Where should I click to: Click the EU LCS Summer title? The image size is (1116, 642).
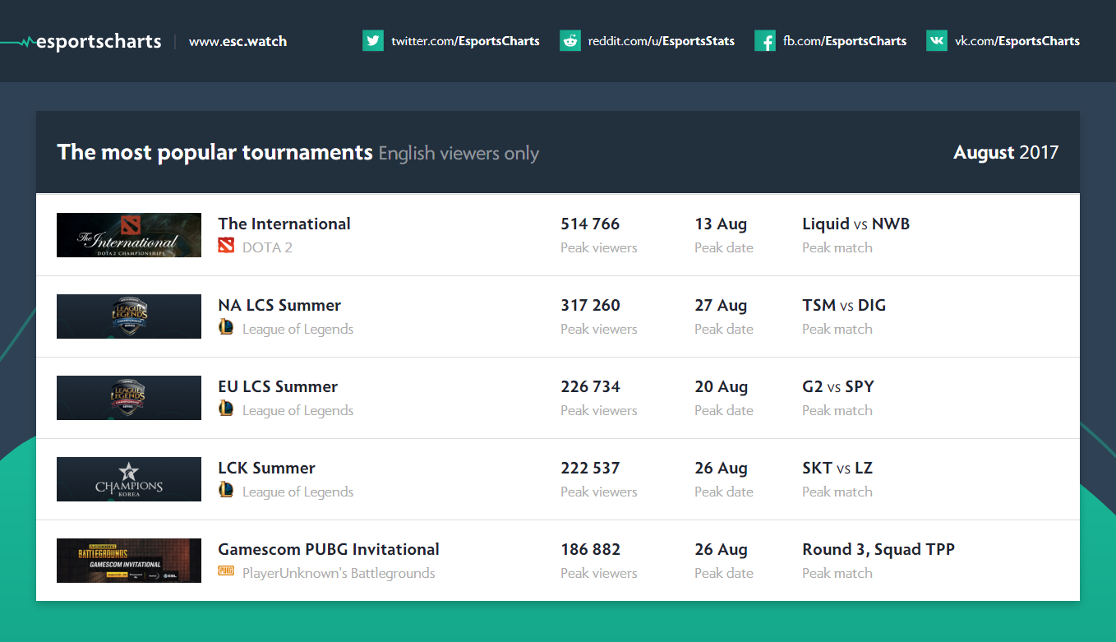click(x=278, y=386)
